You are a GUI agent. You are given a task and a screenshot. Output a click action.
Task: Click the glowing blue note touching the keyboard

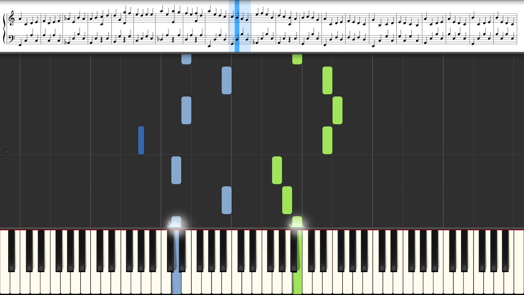(176, 222)
